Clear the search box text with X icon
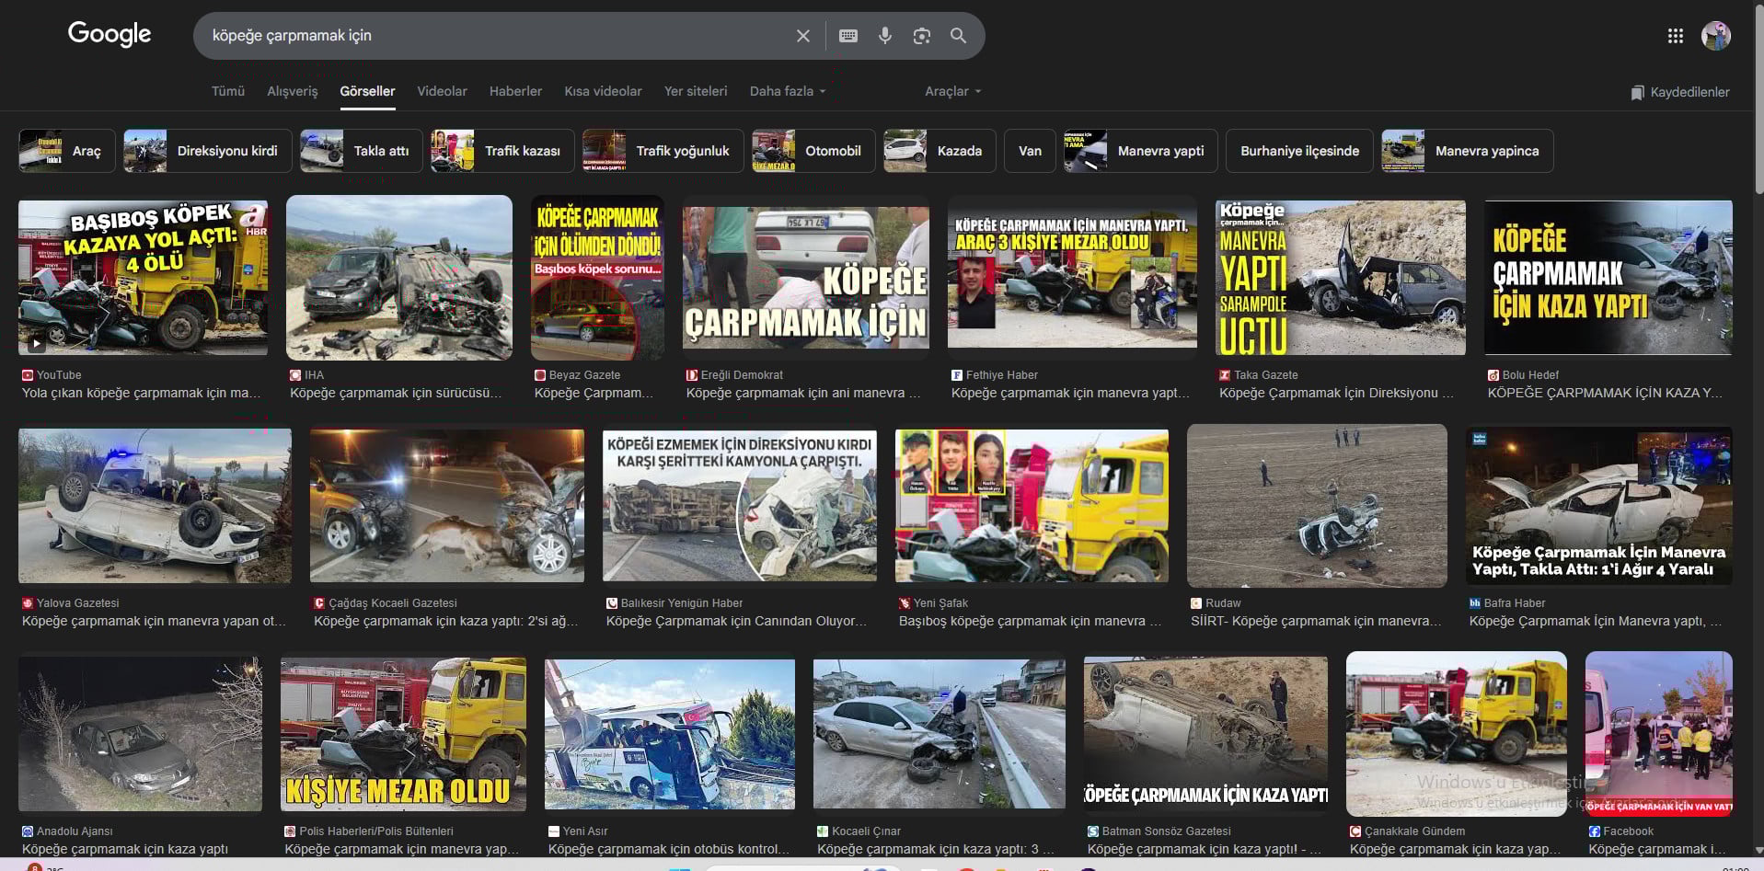Screen dimensions: 1764x871 click(802, 36)
